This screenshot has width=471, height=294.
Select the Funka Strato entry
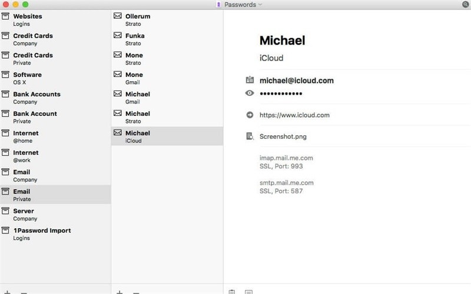click(x=167, y=39)
